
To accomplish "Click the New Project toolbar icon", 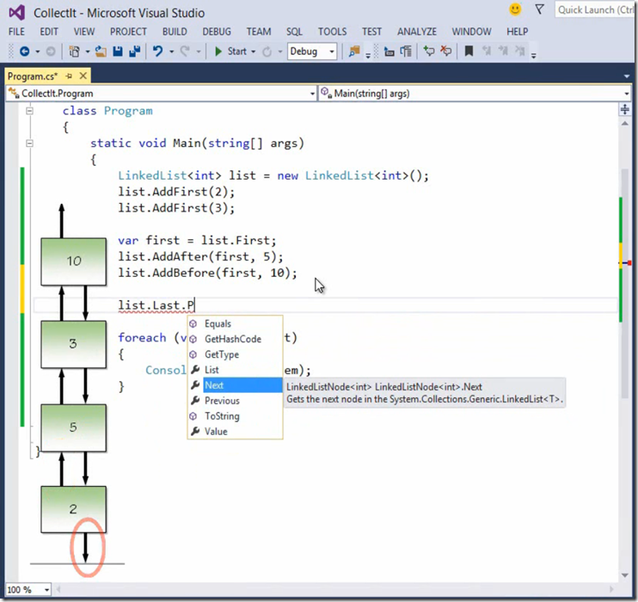I will point(74,52).
